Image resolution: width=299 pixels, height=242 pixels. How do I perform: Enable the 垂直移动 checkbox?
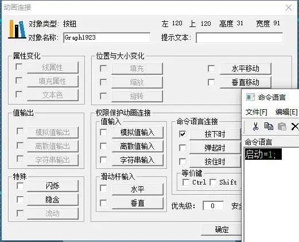pyautogui.click(x=211, y=82)
